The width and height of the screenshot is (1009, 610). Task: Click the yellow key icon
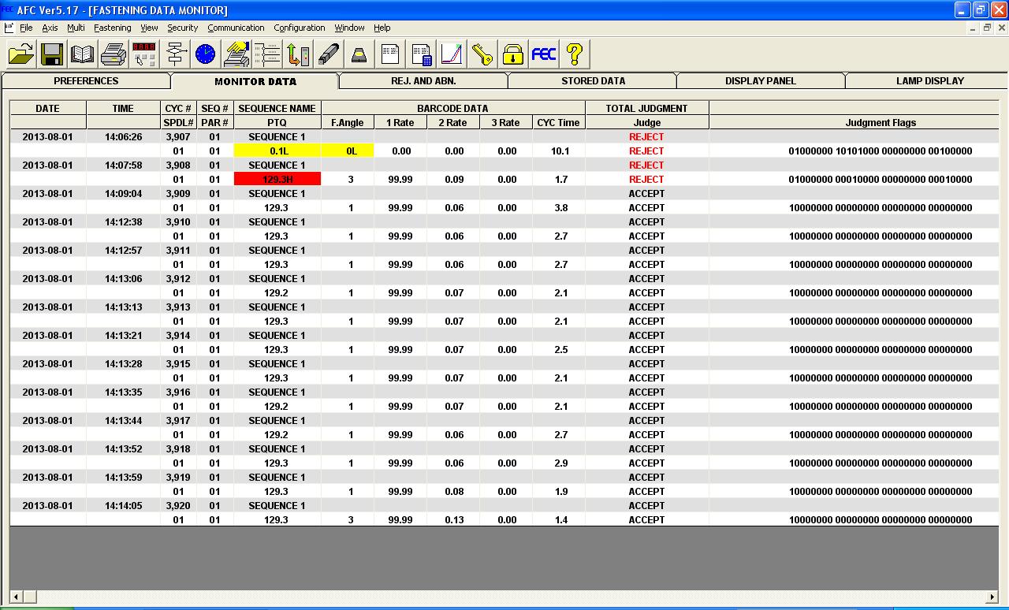(482, 54)
